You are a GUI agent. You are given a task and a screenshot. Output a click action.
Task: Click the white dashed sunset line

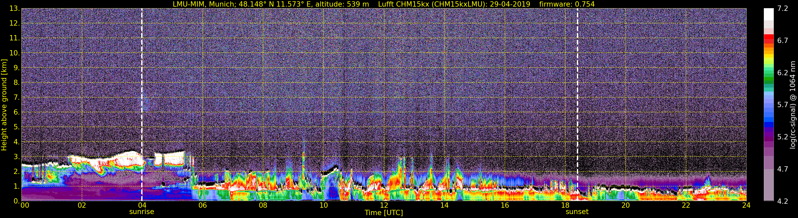point(577,105)
